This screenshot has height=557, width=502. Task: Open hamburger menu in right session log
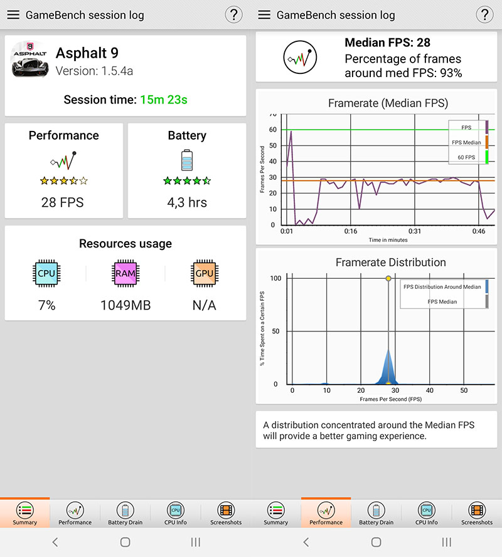(x=264, y=15)
